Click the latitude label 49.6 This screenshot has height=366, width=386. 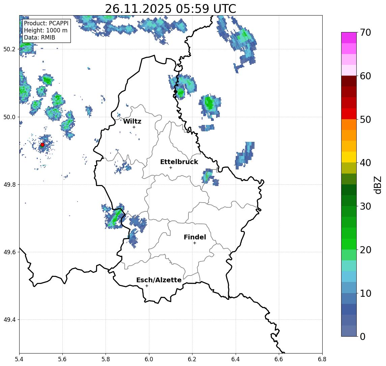pyautogui.click(x=9, y=252)
